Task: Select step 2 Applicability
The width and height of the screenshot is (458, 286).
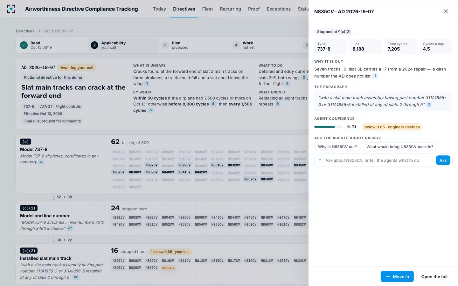Action: point(123,45)
